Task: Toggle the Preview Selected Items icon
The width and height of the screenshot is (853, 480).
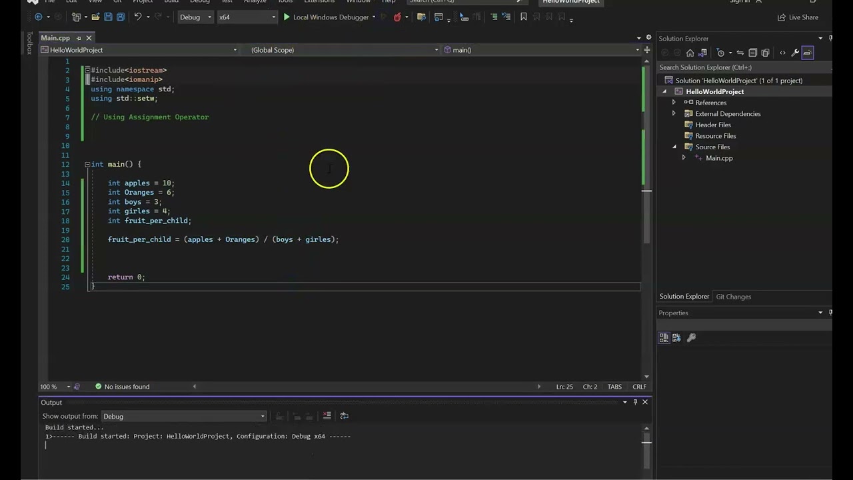Action: (x=808, y=53)
